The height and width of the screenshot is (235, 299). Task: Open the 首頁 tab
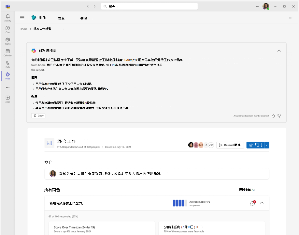(x=62, y=18)
